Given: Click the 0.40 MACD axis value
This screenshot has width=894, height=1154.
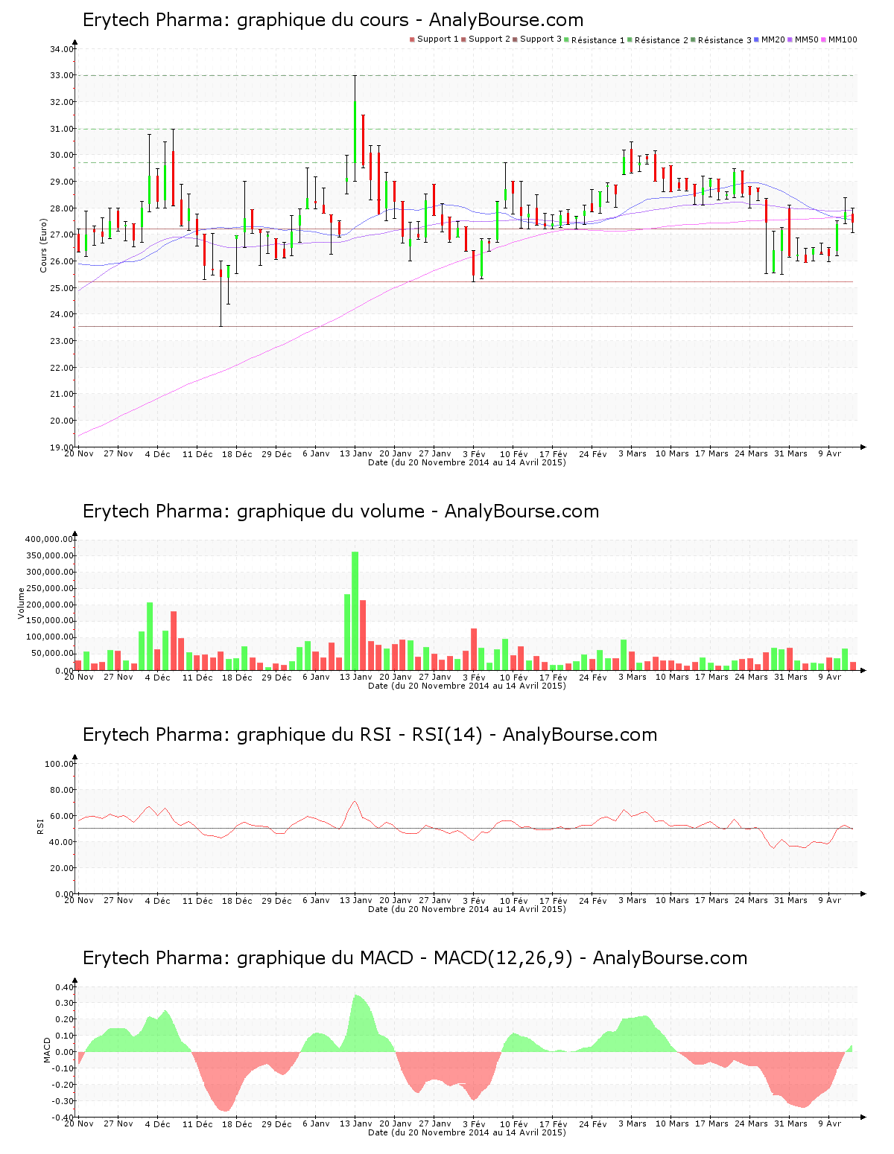Looking at the screenshot, I should [64, 987].
